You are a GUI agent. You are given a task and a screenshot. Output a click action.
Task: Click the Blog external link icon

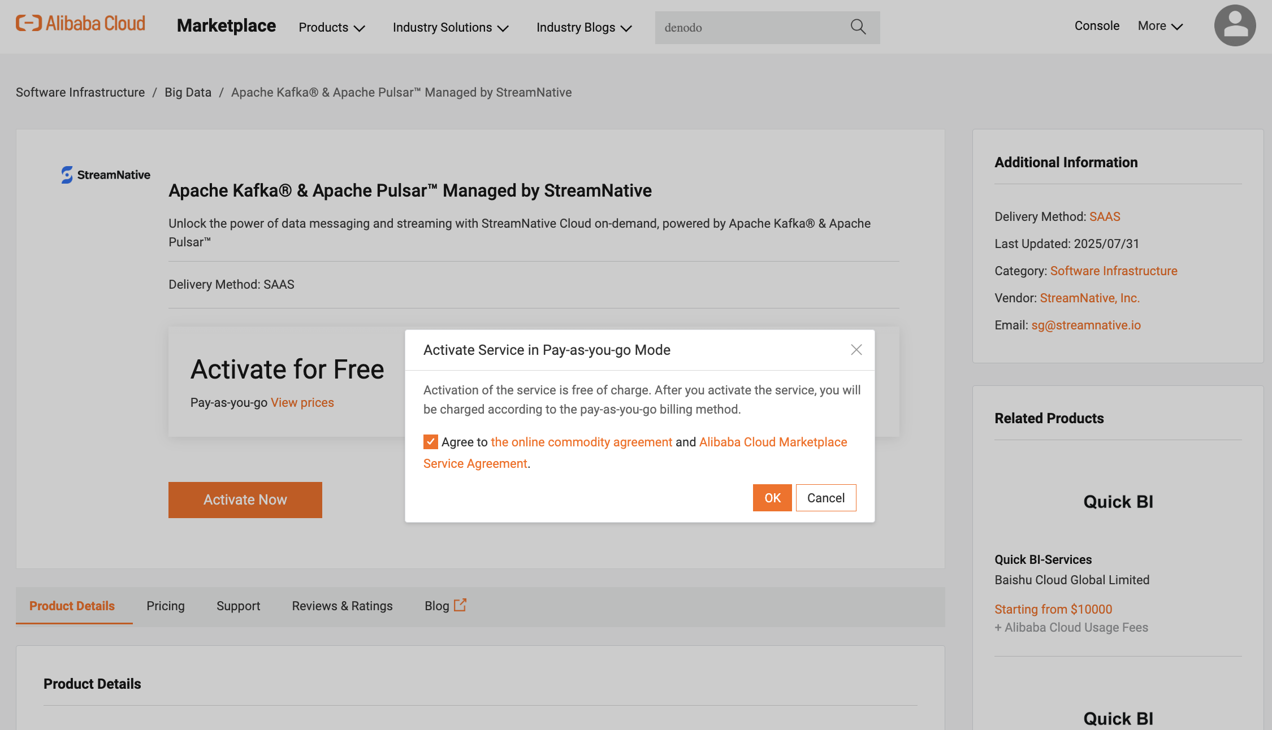point(460,605)
